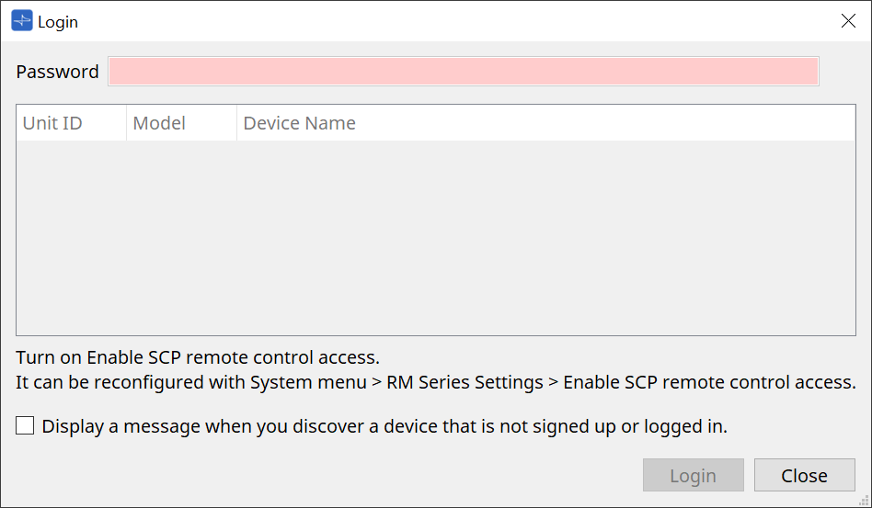This screenshot has width=872, height=508.
Task: Click the resize grip in the dialog corner
Action: click(x=864, y=501)
